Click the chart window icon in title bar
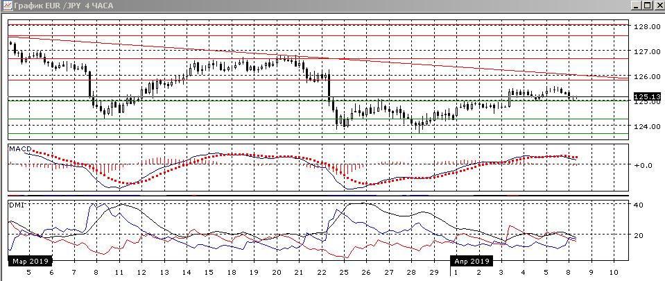 [x=6, y=6]
